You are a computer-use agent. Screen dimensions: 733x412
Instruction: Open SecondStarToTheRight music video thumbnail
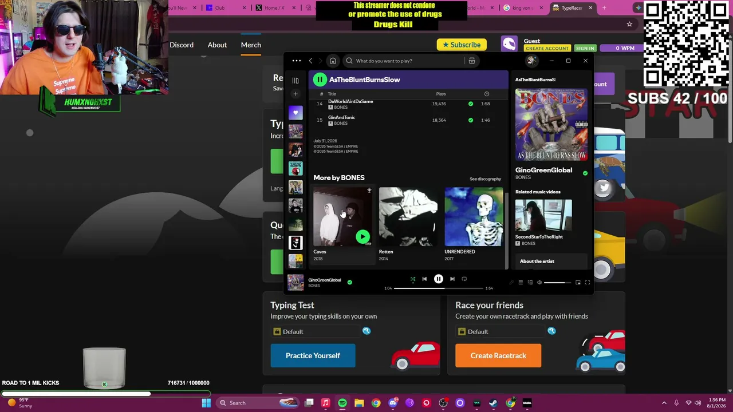[x=543, y=216]
